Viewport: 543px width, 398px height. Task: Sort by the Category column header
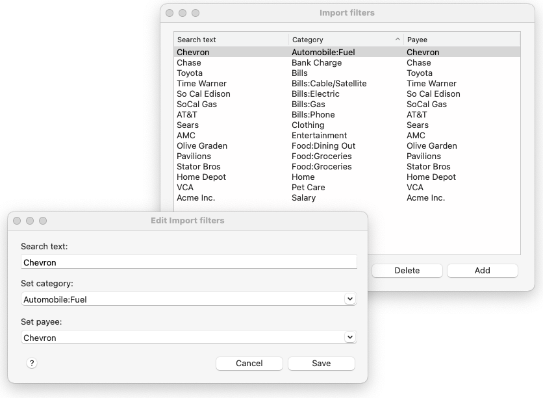pyautogui.click(x=346, y=40)
